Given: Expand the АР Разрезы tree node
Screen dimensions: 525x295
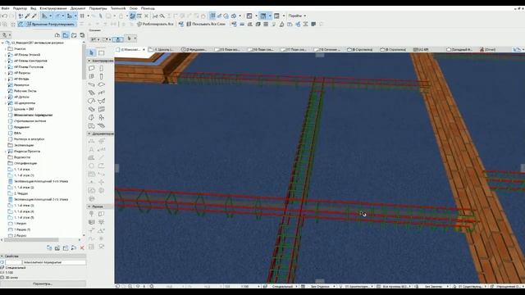Looking at the screenshot, I should tap(6, 73).
